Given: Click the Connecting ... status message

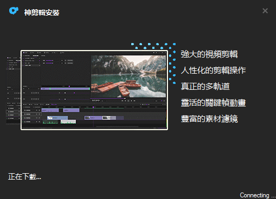Looking at the screenshot, I should click(x=258, y=195).
